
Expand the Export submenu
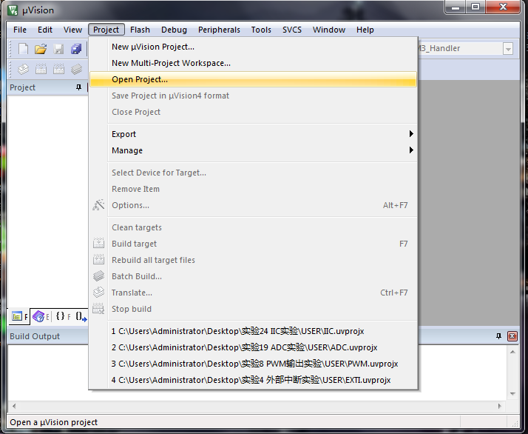(x=253, y=134)
